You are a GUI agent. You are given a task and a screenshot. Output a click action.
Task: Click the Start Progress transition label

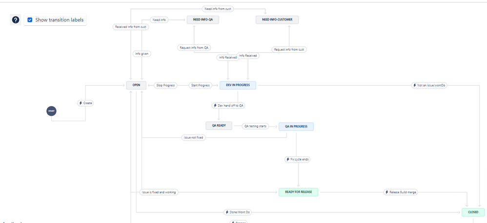point(200,85)
